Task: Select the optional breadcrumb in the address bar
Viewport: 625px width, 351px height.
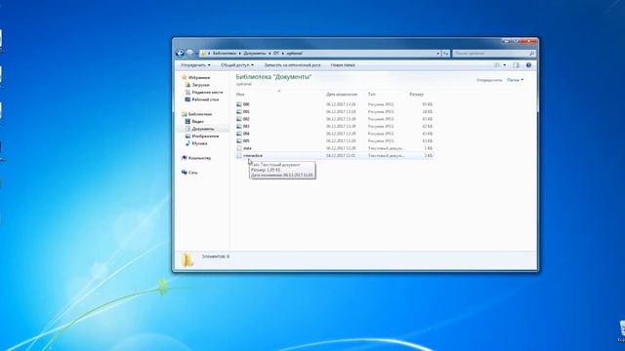Action: [294, 54]
